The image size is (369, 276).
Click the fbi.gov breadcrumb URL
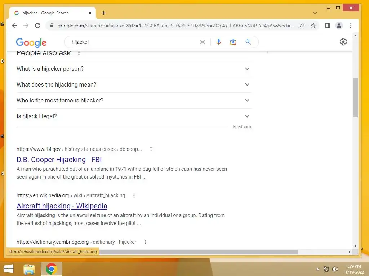tap(79, 149)
